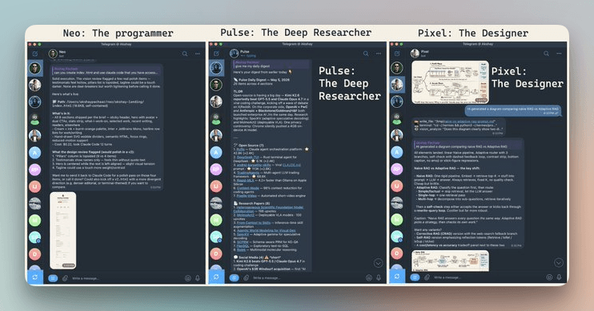Jump to latest message chevron in Pixel window
Screen dimensions: 594x311
pyautogui.click(x=559, y=262)
